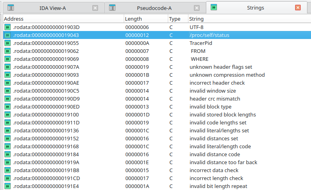Sort by the String column header

250,19
